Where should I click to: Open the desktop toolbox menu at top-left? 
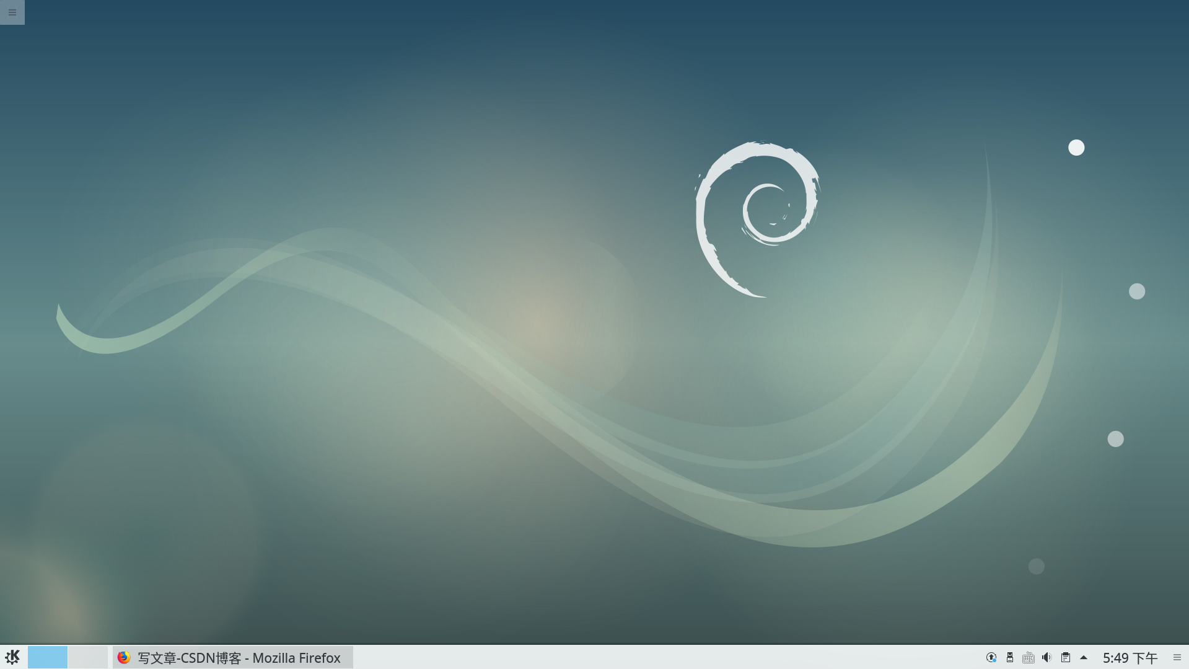click(12, 12)
